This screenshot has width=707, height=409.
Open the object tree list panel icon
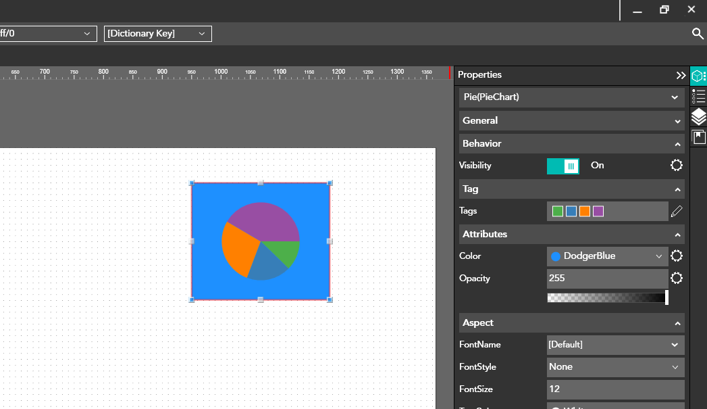[x=698, y=96]
